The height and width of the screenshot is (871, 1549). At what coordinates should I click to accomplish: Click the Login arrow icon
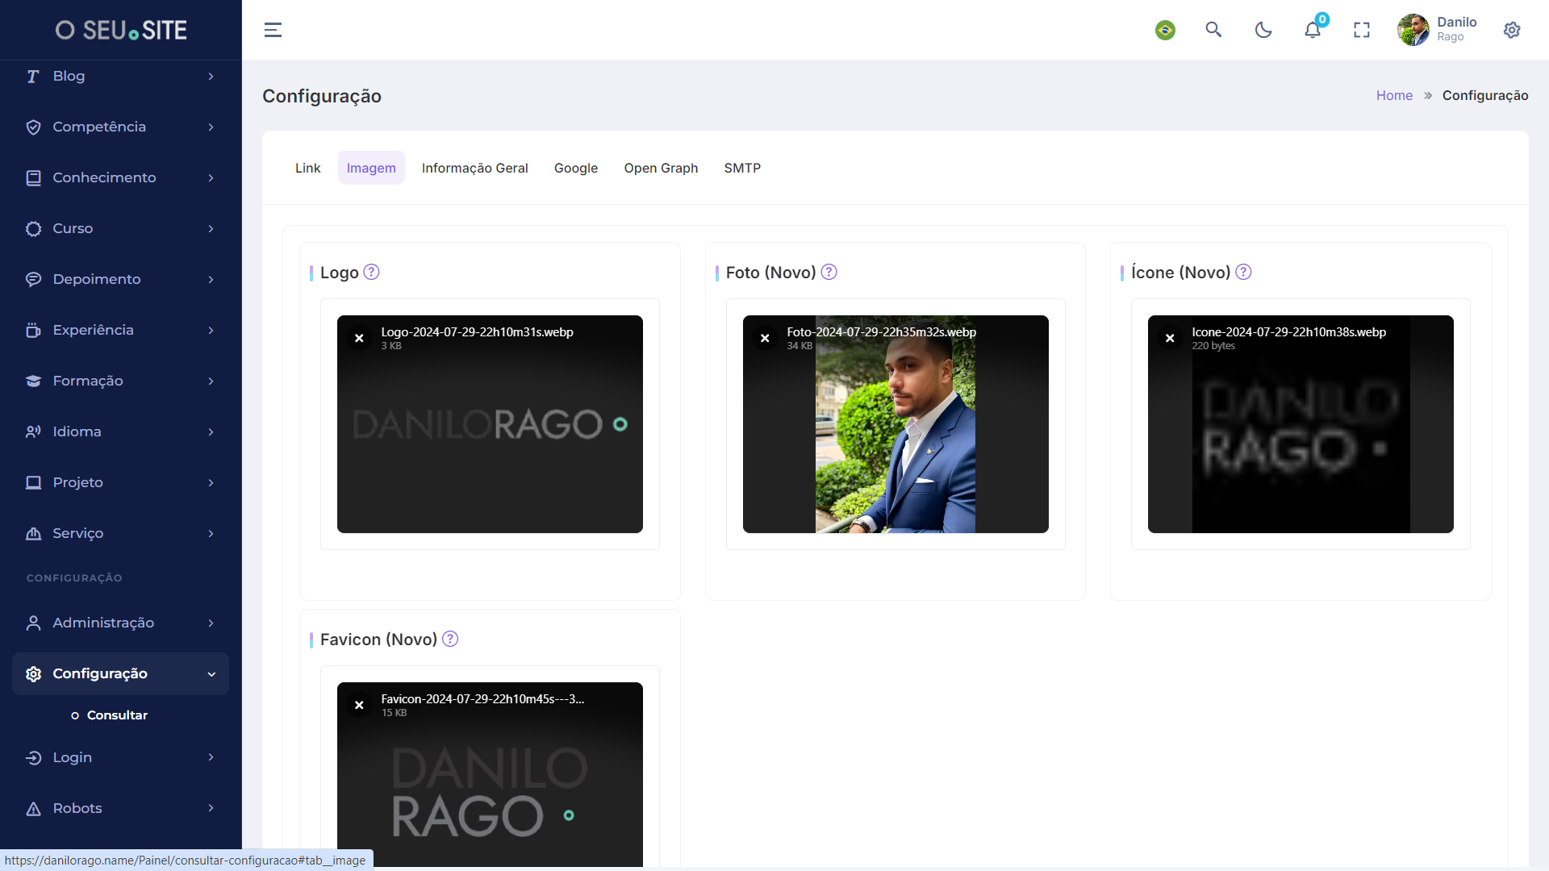(x=33, y=757)
